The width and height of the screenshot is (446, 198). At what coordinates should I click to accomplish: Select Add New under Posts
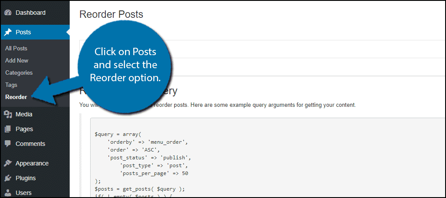[x=17, y=61]
